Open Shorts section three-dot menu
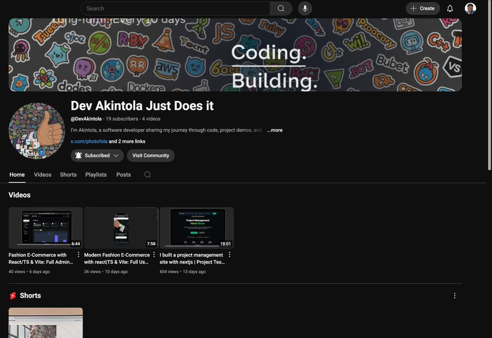This screenshot has height=338, width=492. pos(455,295)
